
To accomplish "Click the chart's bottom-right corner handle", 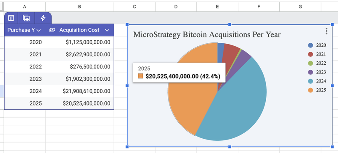I will click(332, 147).
